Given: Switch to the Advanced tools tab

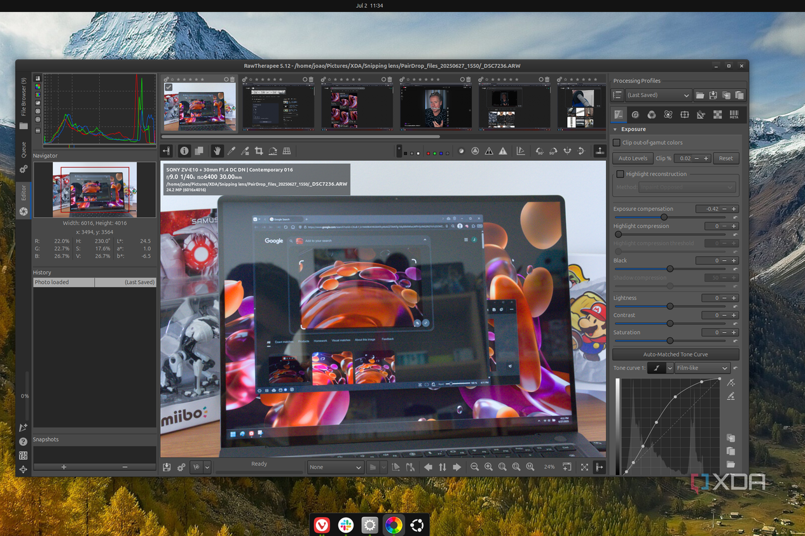Looking at the screenshot, I should pos(668,114).
